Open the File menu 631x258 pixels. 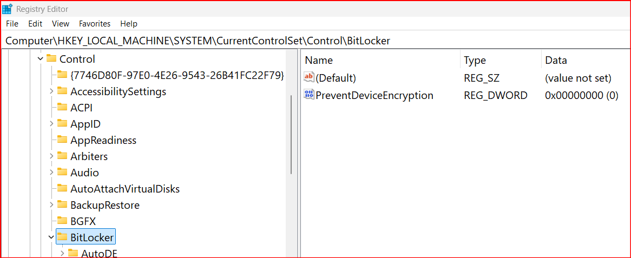coord(12,24)
